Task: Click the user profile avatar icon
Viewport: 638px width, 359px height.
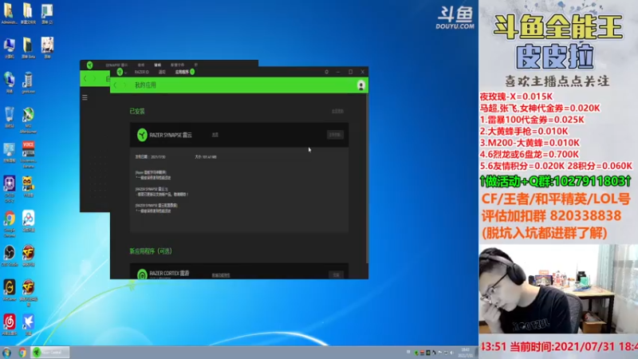Action: [x=361, y=85]
